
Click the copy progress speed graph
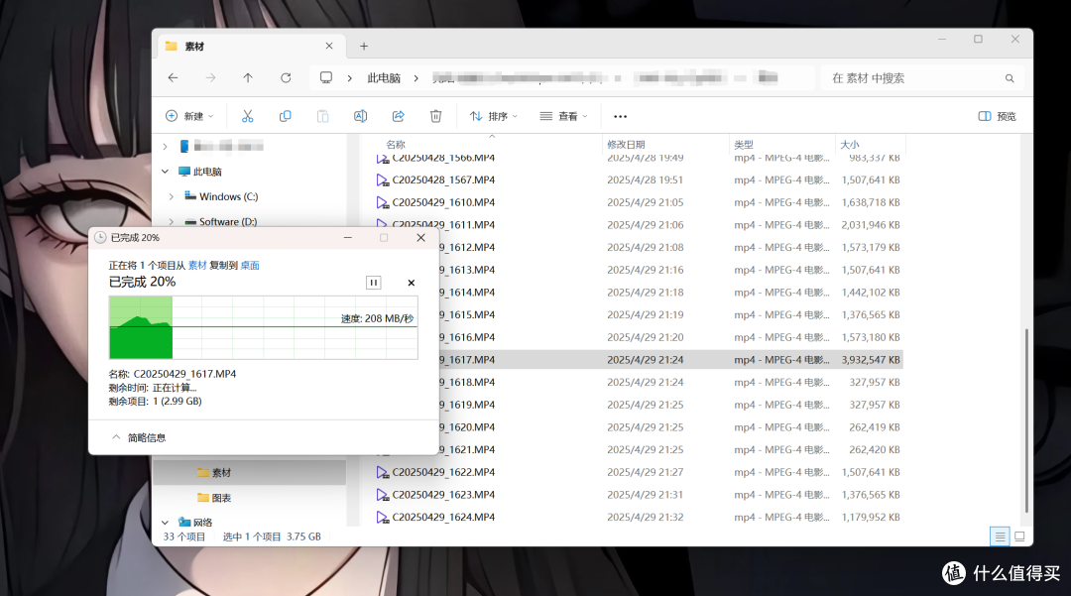(x=264, y=327)
